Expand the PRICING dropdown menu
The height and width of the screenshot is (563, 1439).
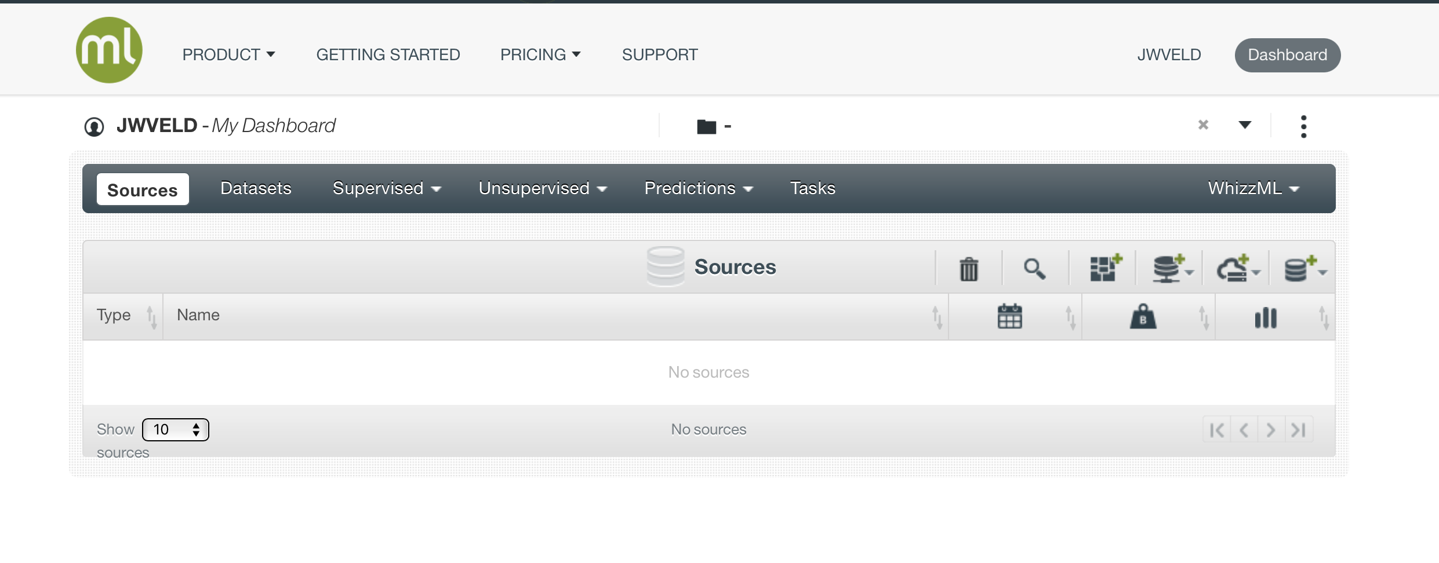pyautogui.click(x=540, y=54)
